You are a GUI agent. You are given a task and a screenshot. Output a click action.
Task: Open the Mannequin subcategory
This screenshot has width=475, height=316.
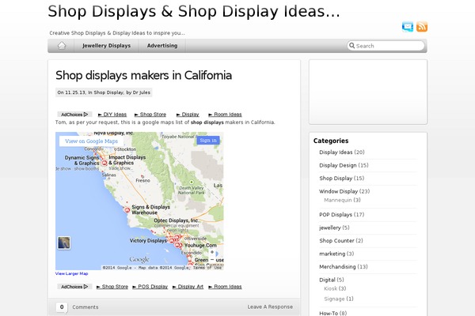[338, 200]
